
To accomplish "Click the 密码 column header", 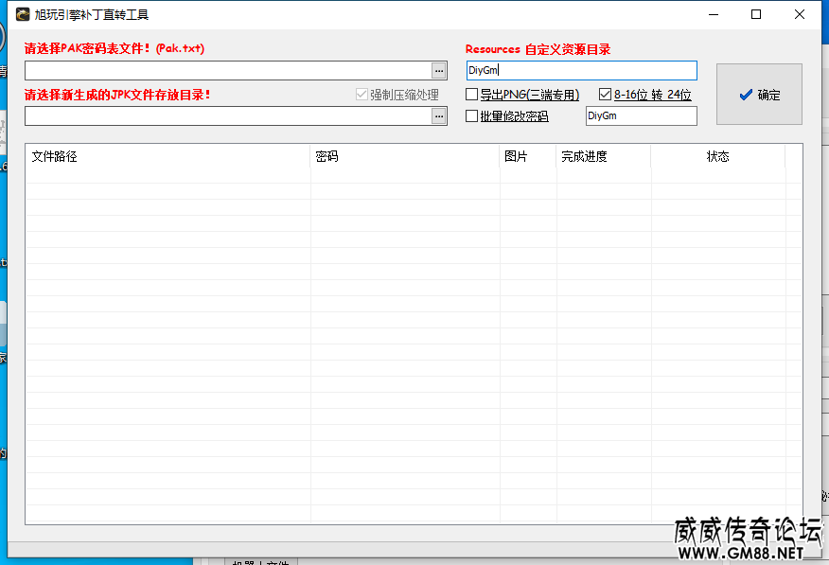I will point(405,157).
